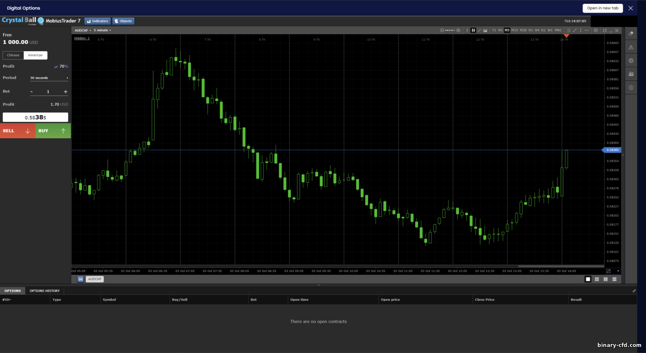Click Open in new tab button
Image resolution: width=646 pixels, height=353 pixels.
(x=603, y=8)
